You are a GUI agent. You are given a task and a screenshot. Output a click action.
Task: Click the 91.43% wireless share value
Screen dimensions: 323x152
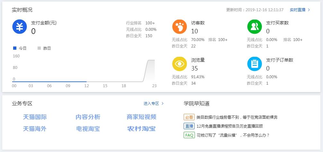(x=198, y=77)
